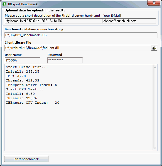162x166 pixels.
Task: Click the 'Threads: 412,39' result line
Action: [23, 80]
